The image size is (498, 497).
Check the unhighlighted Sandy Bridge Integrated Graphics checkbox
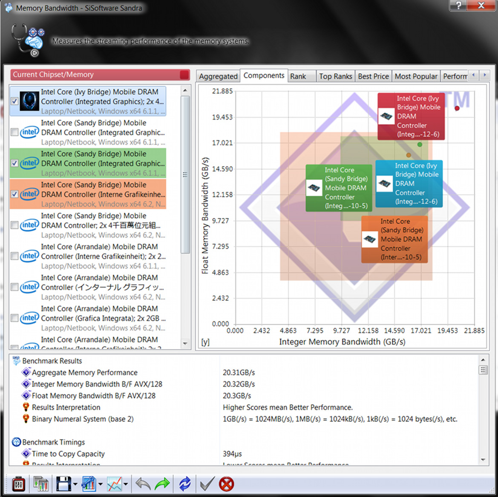(14, 132)
